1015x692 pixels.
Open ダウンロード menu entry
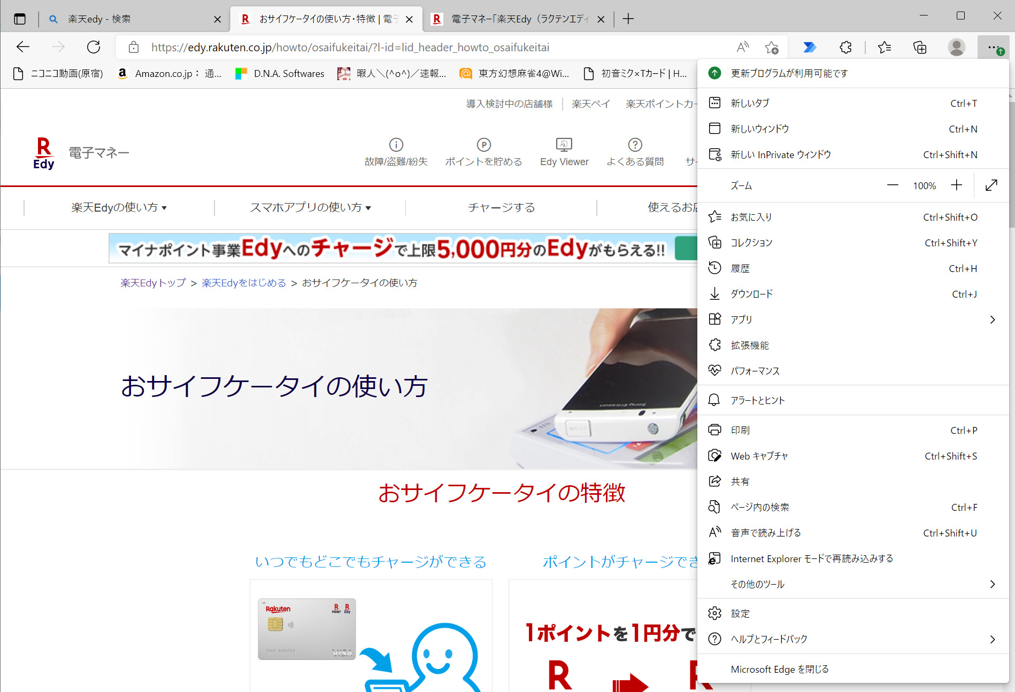pos(853,294)
